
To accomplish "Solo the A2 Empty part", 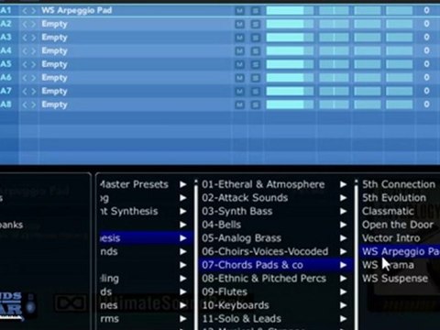I will [256, 24].
